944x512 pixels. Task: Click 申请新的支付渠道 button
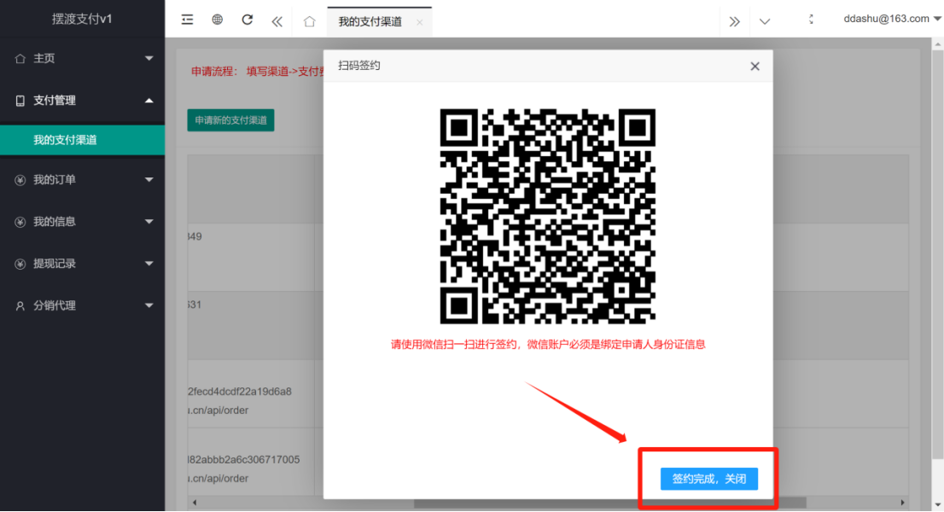230,120
